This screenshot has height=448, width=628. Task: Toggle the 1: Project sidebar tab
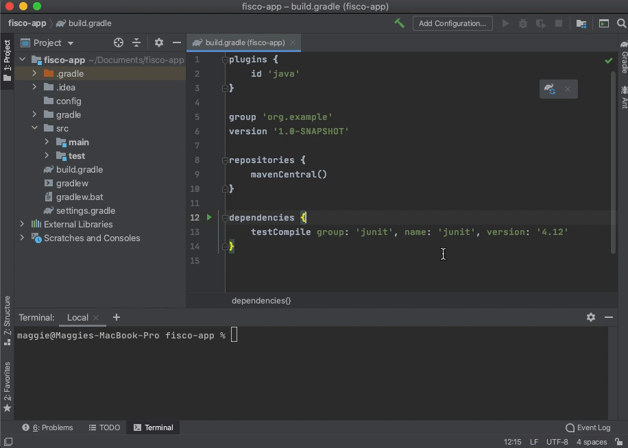tap(7, 60)
